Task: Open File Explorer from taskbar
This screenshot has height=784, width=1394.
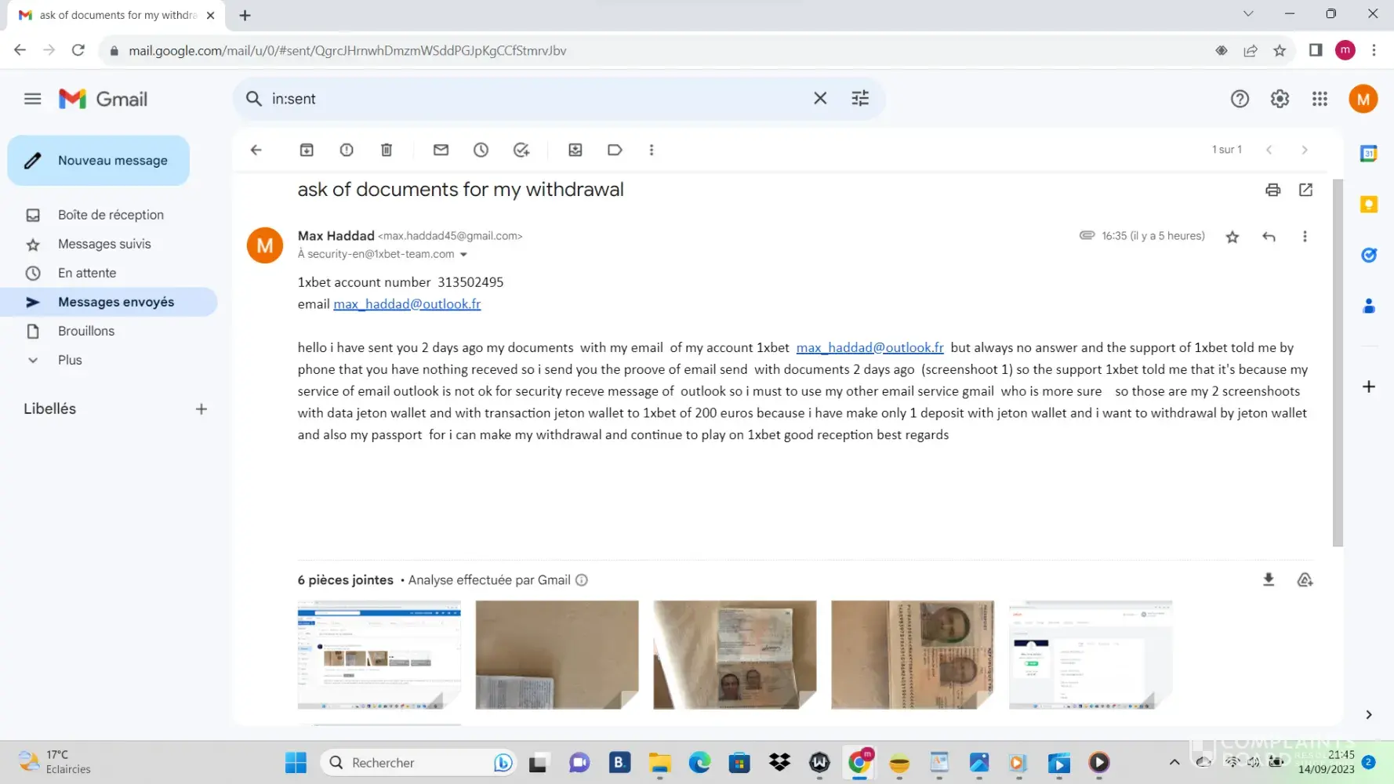Action: (x=659, y=762)
